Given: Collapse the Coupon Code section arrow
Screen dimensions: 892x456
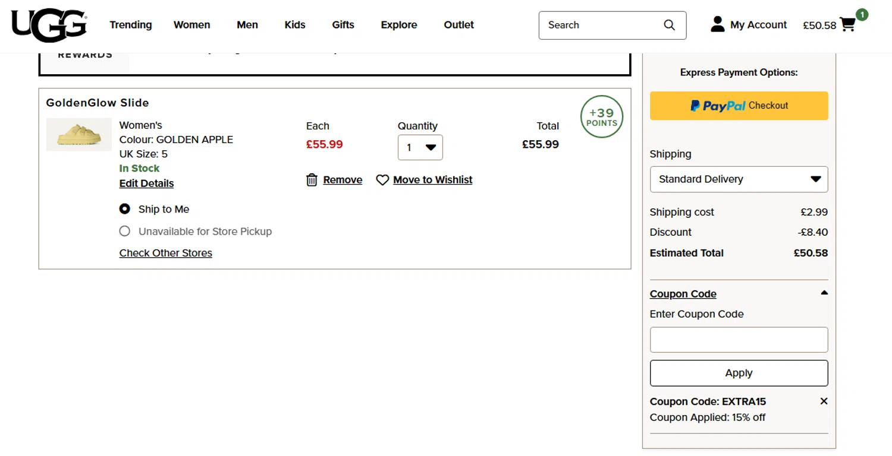Looking at the screenshot, I should click(824, 293).
